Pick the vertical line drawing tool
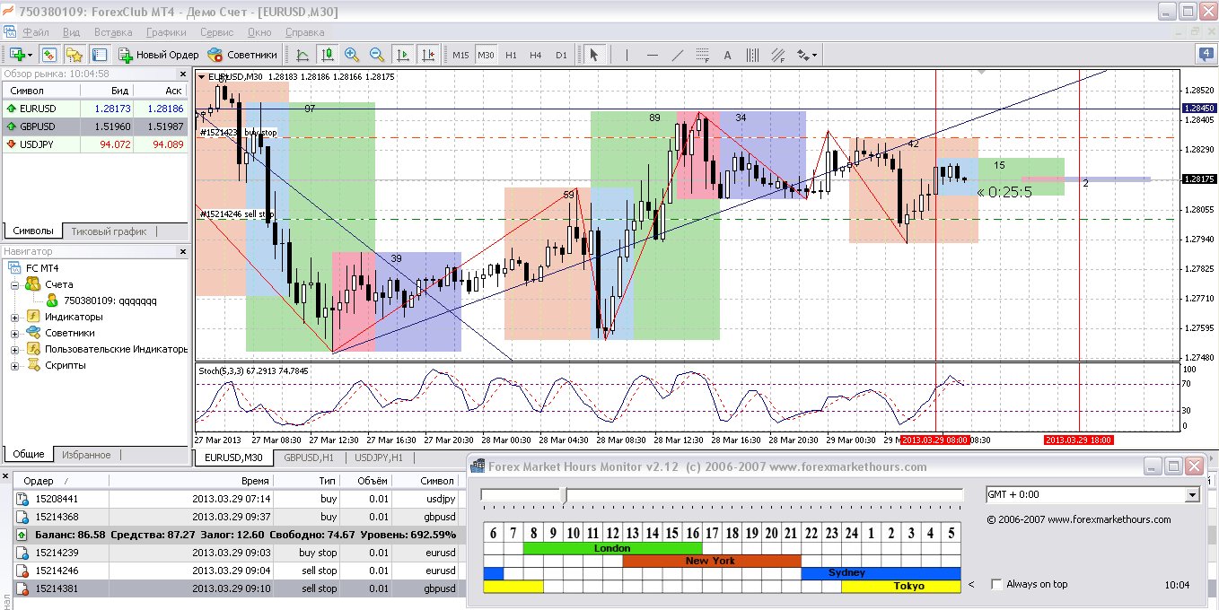This screenshot has height=610, width=1219. pyautogui.click(x=627, y=55)
